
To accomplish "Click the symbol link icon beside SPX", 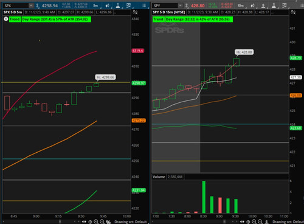I will 38,5.
